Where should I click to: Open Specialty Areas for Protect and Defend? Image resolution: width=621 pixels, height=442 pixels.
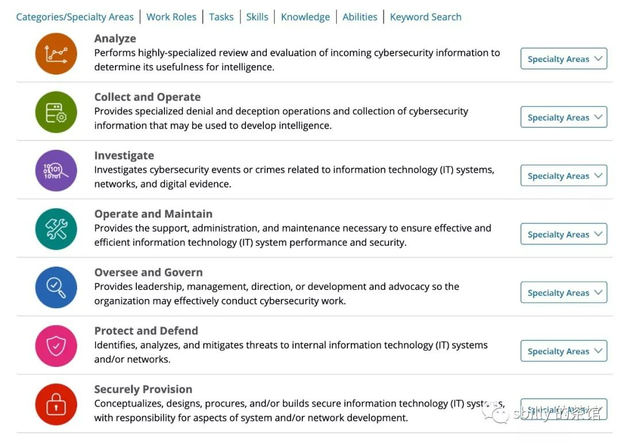(563, 351)
